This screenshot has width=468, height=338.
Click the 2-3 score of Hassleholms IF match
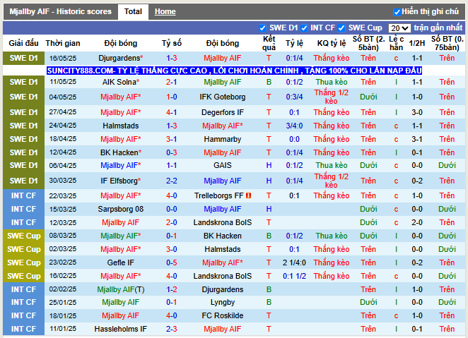point(172,329)
